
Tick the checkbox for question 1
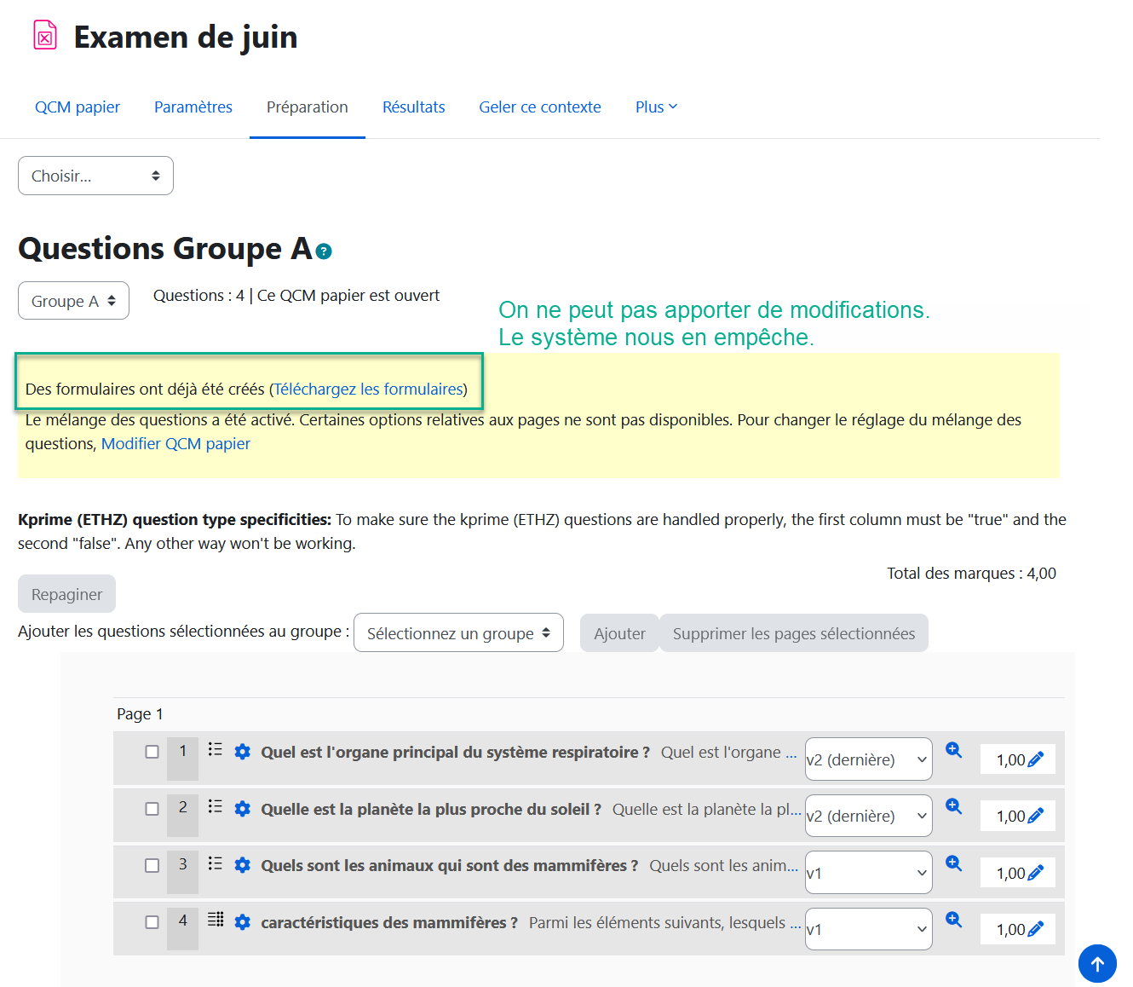[x=152, y=752]
